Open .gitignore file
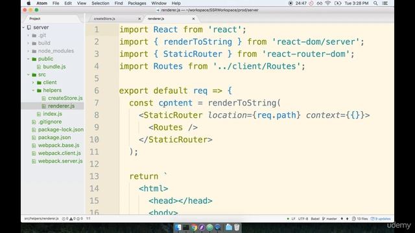Viewport: 415px width, 233px height. point(50,122)
